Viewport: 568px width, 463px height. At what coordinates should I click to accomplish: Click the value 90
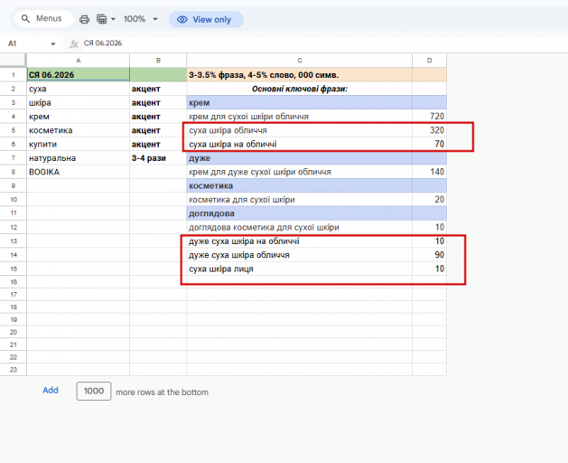(429, 255)
